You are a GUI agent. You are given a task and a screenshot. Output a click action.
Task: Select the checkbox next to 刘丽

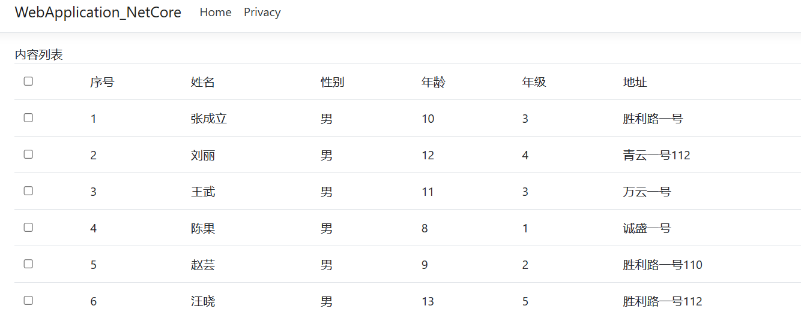pyautogui.click(x=28, y=155)
